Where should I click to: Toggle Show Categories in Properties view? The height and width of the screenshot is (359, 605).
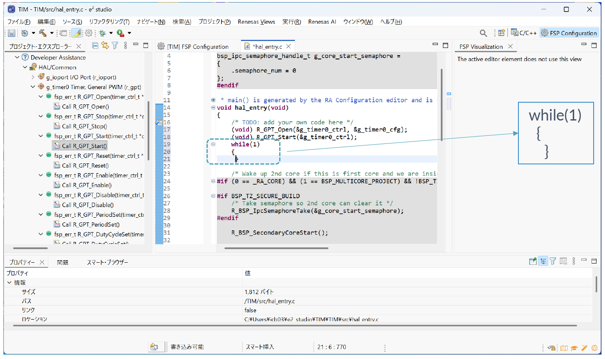point(543,261)
